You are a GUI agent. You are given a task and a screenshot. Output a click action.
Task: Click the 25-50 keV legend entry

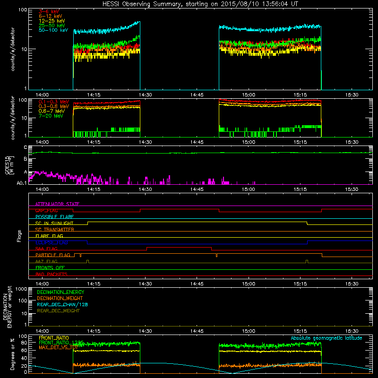click(52, 26)
